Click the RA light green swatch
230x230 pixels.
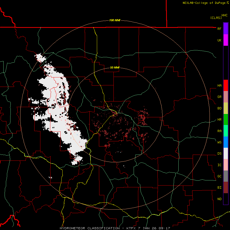click(x=226, y=131)
